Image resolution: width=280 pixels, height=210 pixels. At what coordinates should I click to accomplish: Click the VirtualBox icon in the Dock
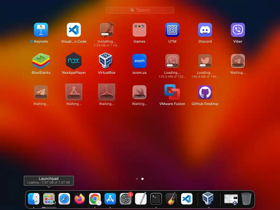tap(208, 199)
